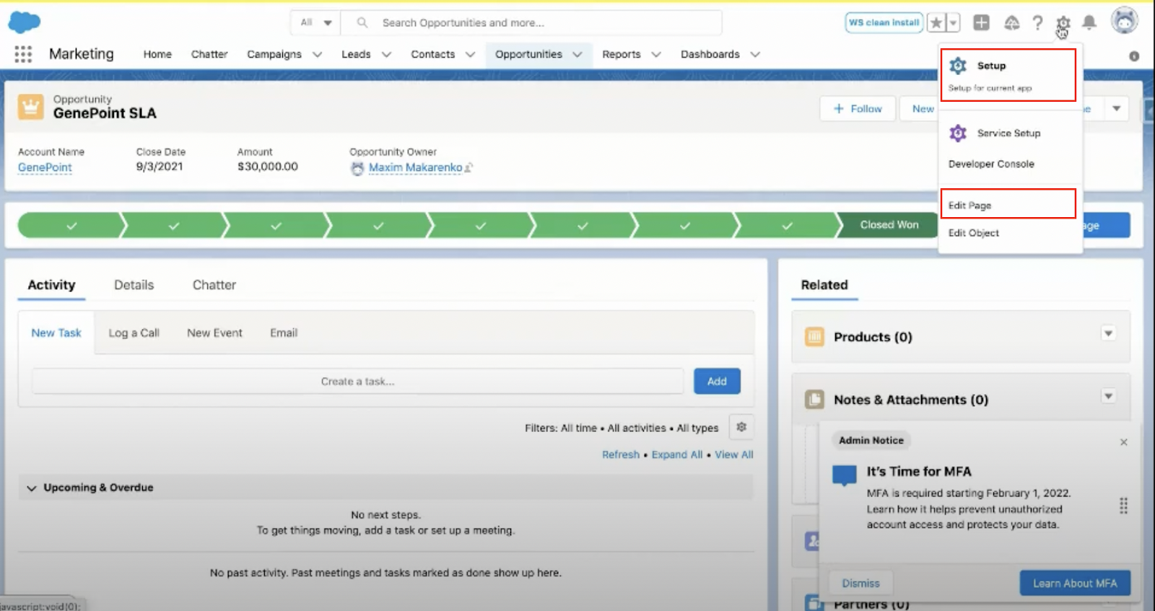Screen dimensions: 1155x611
Task: Select the Email activity tab
Action: (x=284, y=333)
